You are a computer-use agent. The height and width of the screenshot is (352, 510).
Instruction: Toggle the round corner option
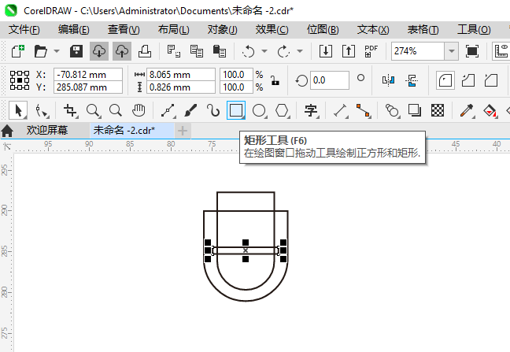click(x=445, y=80)
